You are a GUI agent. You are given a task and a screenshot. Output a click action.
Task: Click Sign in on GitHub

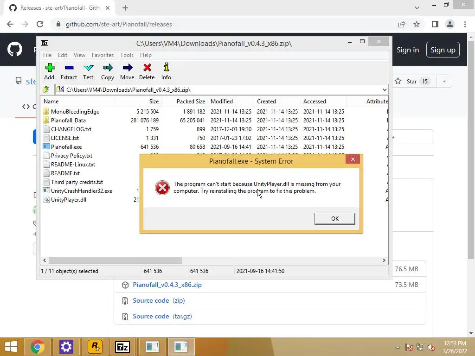tap(408, 50)
